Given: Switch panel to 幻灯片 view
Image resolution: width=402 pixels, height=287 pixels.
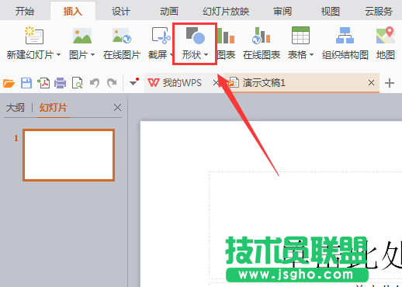Looking at the screenshot, I should pos(54,108).
